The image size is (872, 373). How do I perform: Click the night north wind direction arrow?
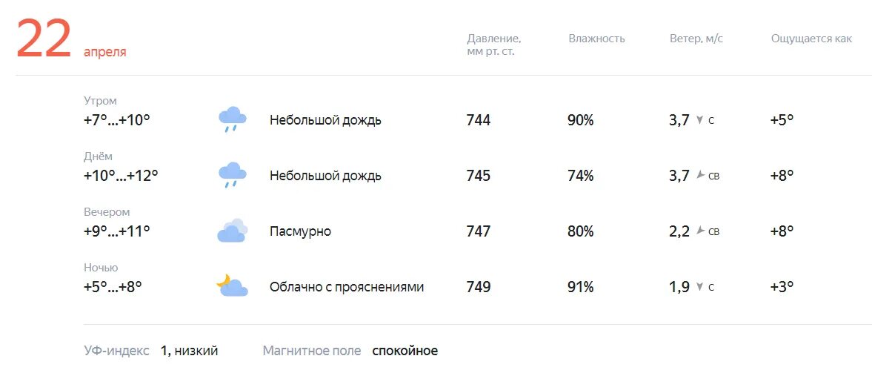(x=699, y=287)
